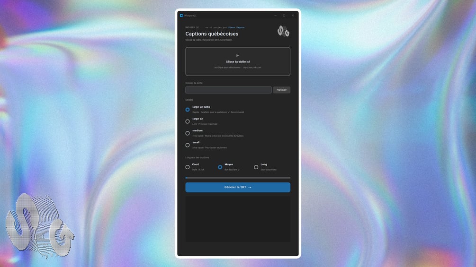Set caption length to Court
Viewport: 476px width, 267px height.
pyautogui.click(x=187, y=167)
